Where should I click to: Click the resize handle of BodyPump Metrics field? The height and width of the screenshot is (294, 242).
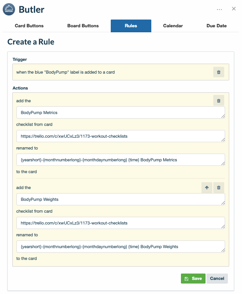click(x=223, y=116)
